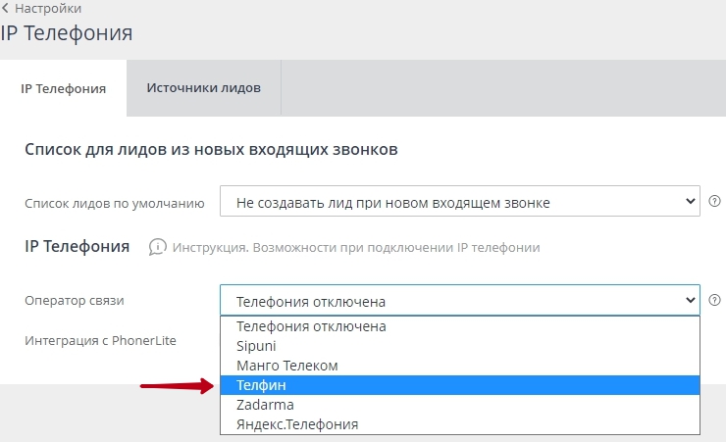The height and width of the screenshot is (442, 726).
Task: Open the Источники лидов tab
Action: coord(203,87)
